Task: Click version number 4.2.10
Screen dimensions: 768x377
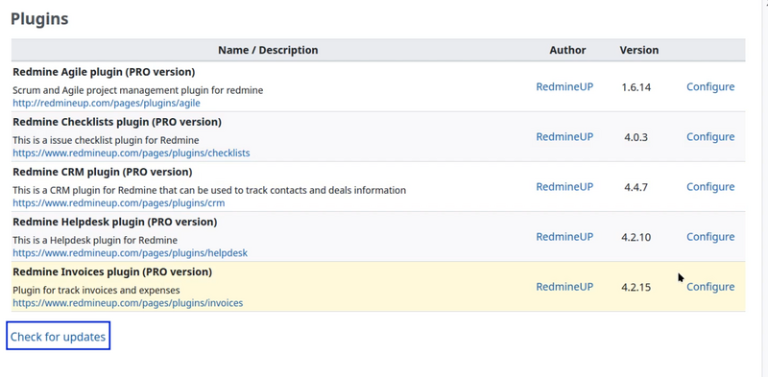Action: pos(636,238)
